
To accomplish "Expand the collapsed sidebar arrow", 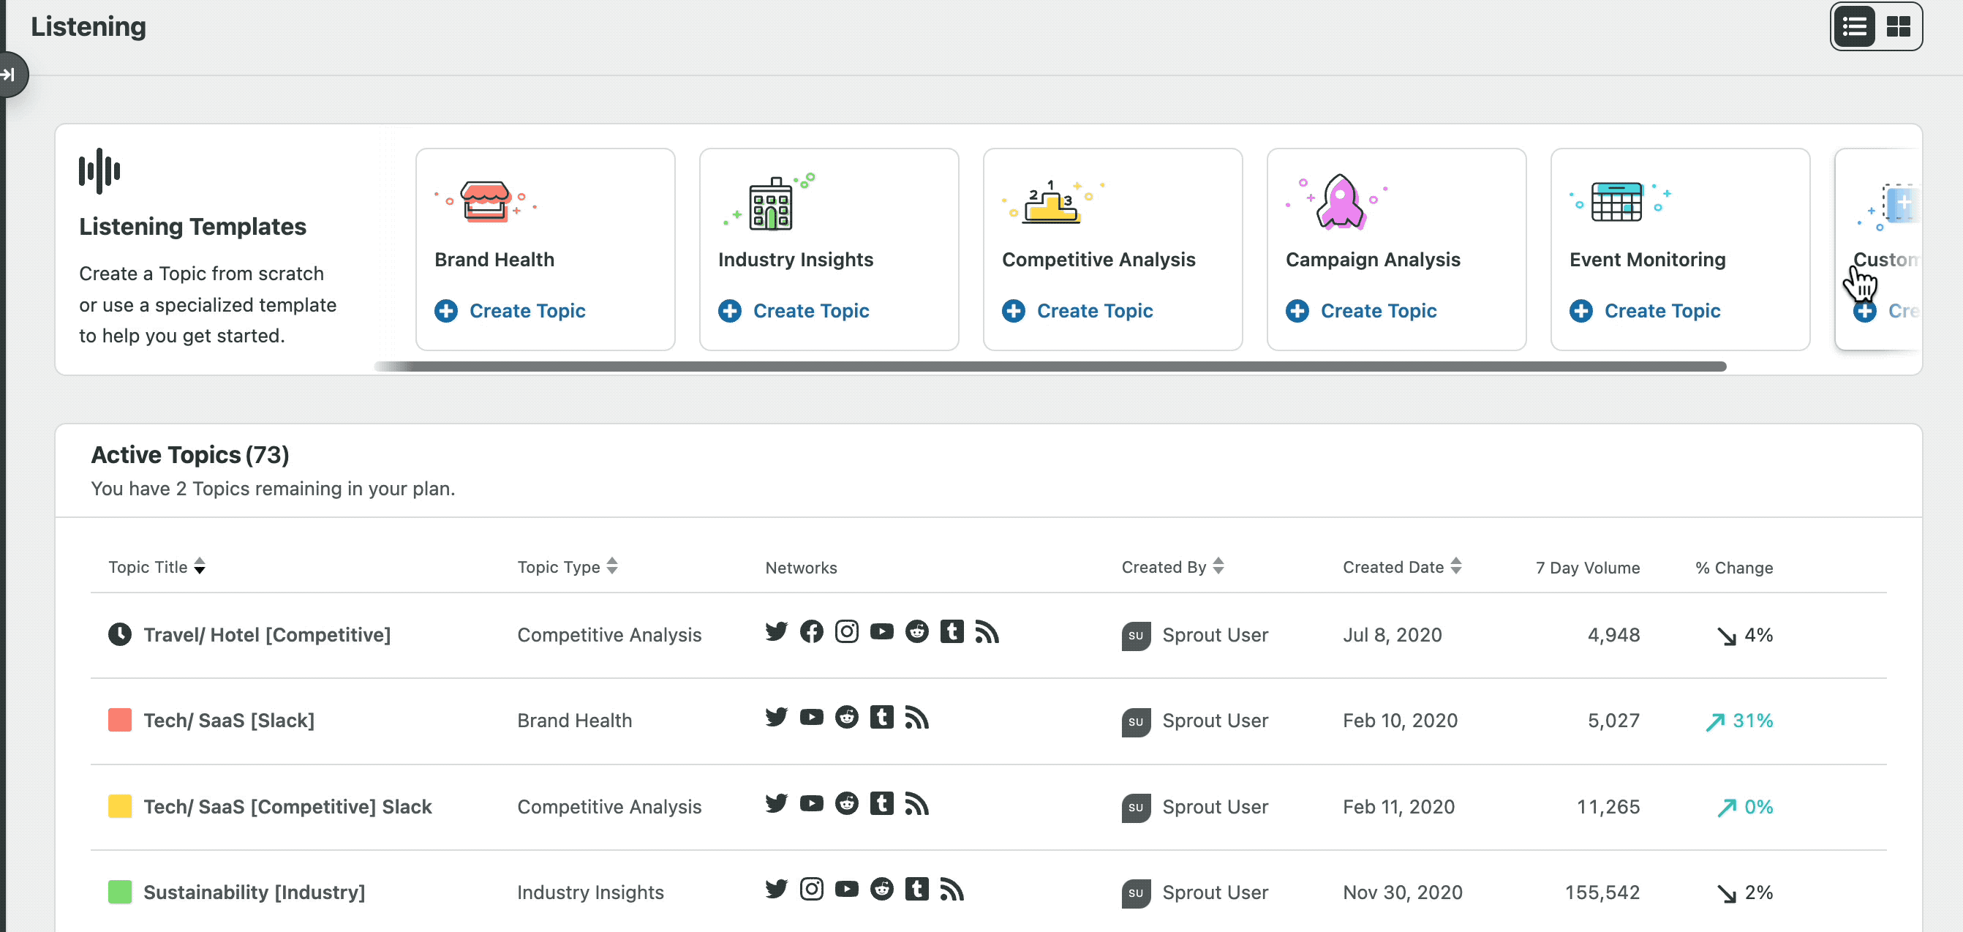I will (x=10, y=75).
